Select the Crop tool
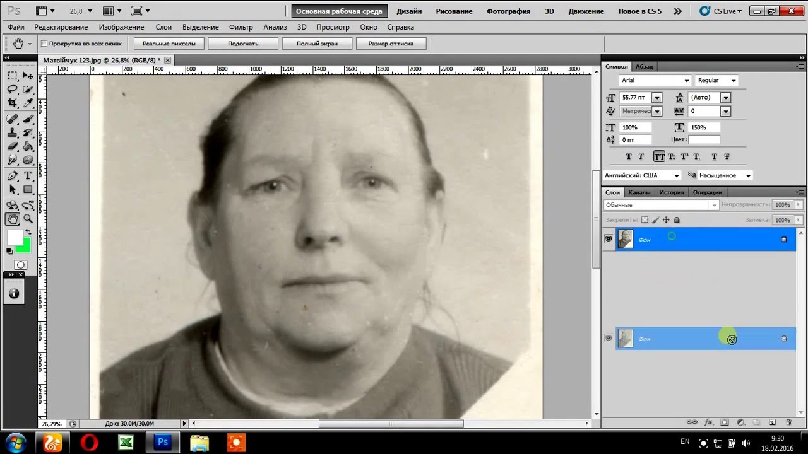Image resolution: width=808 pixels, height=454 pixels. click(x=13, y=103)
